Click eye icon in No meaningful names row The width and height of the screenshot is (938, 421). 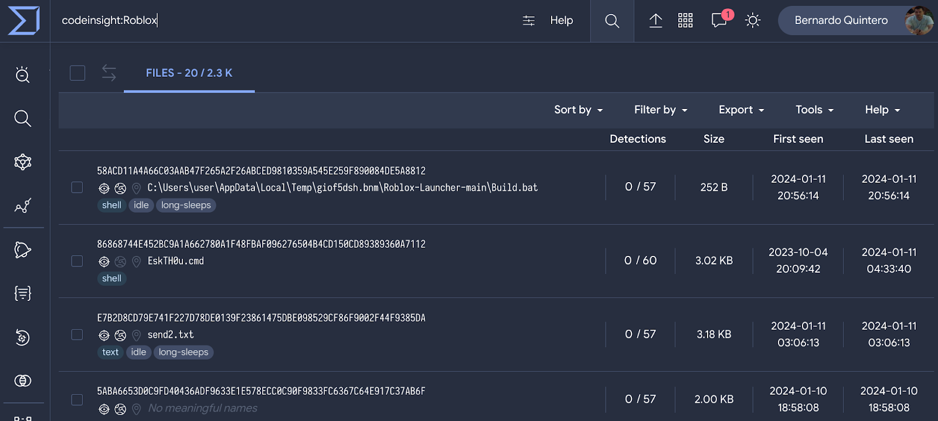[x=104, y=409]
